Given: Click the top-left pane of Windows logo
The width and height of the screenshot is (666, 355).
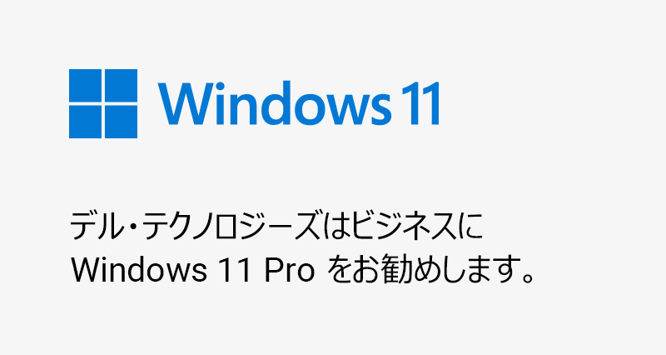Looking at the screenshot, I should pos(86,86).
